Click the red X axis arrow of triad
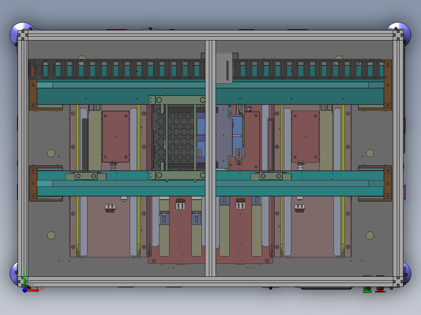The width and height of the screenshot is (421, 315). click(34, 290)
